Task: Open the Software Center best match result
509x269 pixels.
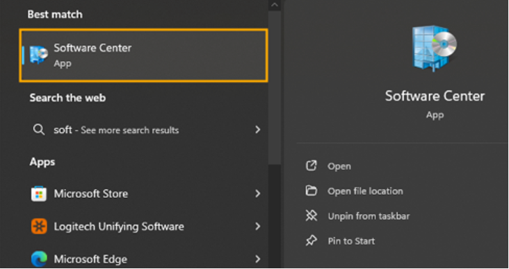Action: 143,55
